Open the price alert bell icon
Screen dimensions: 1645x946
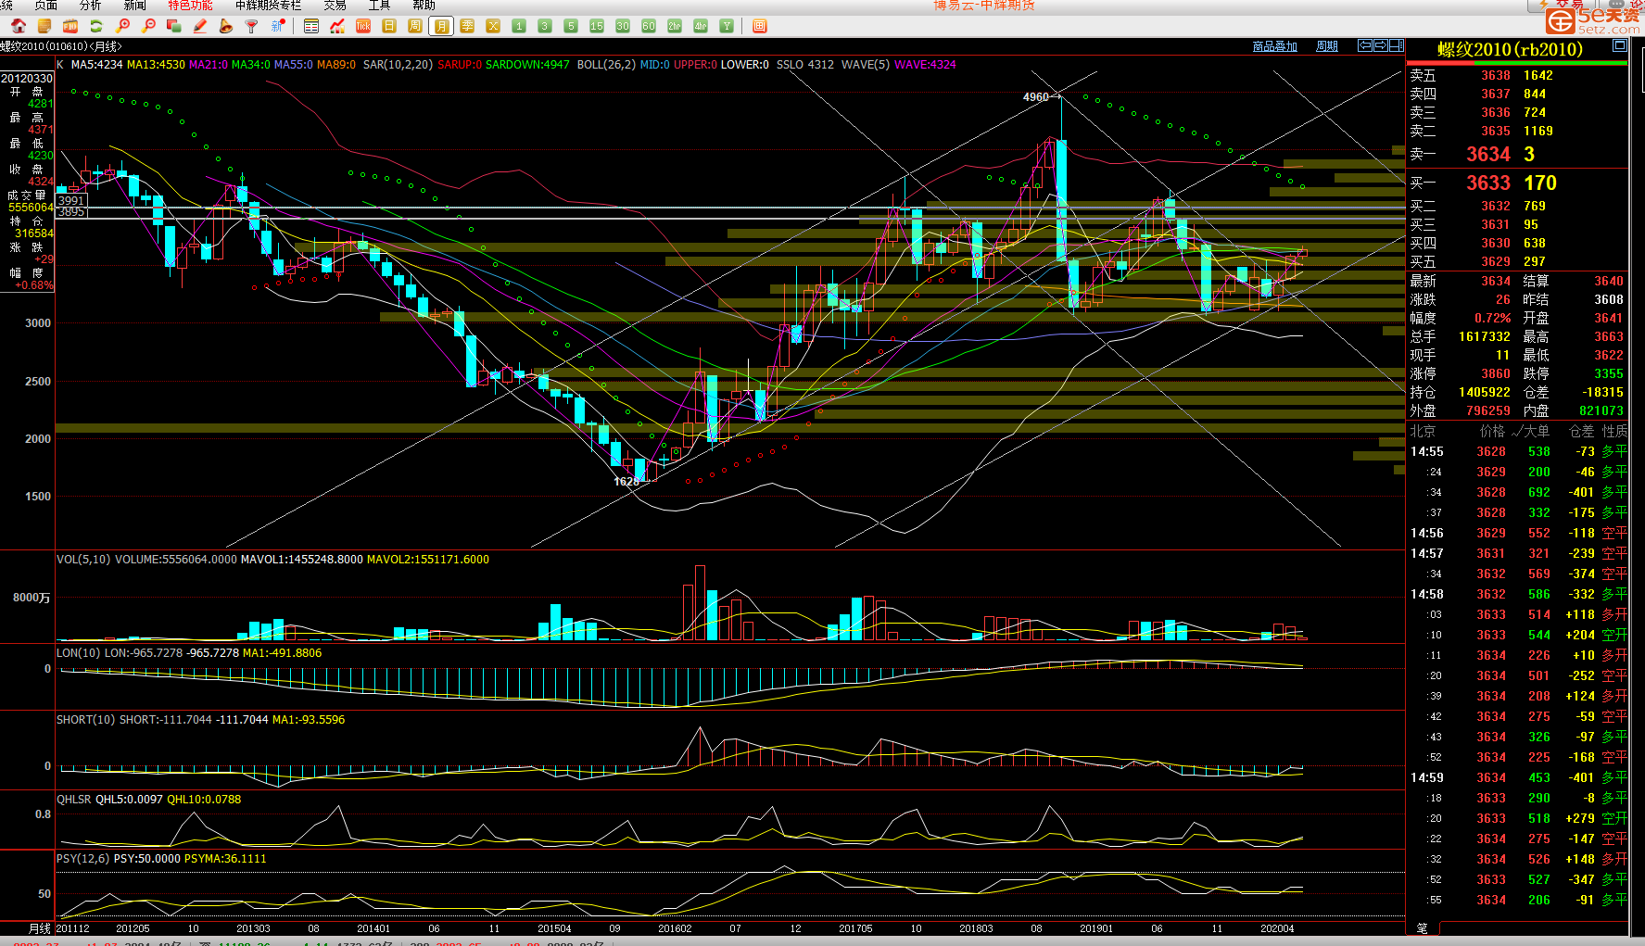pyautogui.click(x=225, y=26)
